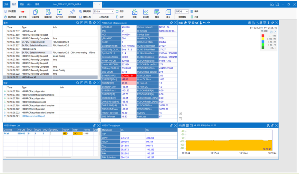Switch to the 回放 ribbon tab
This screenshot has height=174, width=299.
coord(22,4)
